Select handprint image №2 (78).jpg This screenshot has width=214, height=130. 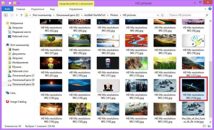coord(193,40)
